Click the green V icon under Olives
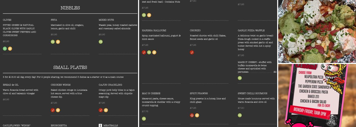Viewport: 356px width, 127px height. click(x=5, y=49)
